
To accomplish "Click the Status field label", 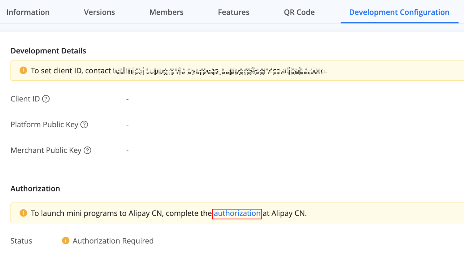I will click(21, 241).
